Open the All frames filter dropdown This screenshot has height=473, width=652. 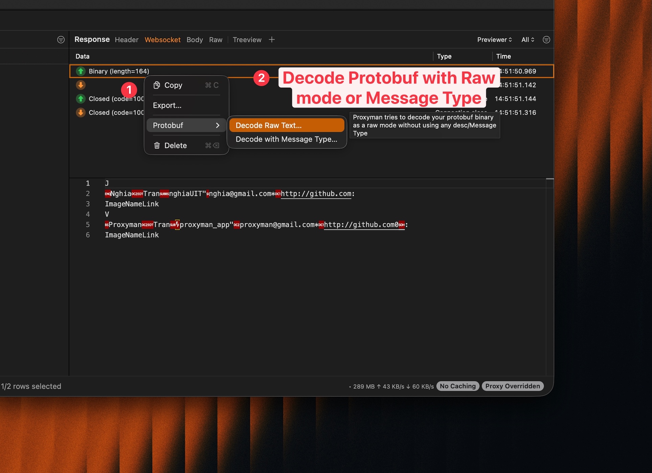(x=527, y=40)
